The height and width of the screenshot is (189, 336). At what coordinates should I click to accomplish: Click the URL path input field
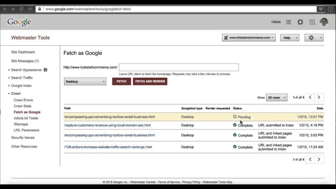(178, 67)
